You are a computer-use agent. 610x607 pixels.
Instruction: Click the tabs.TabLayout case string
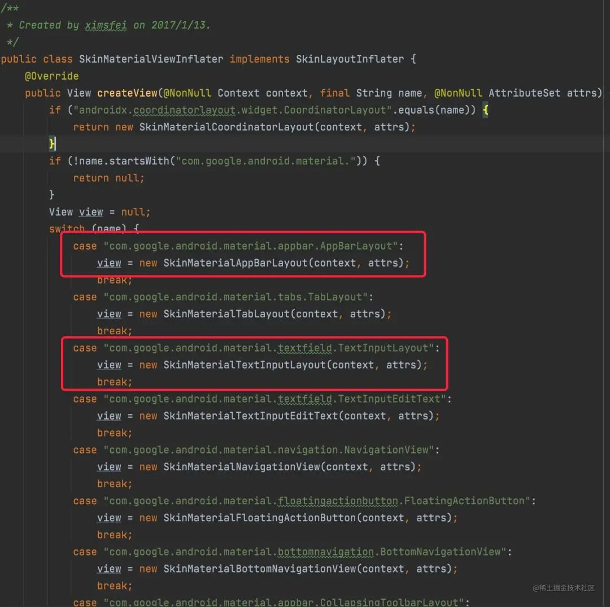[236, 297]
